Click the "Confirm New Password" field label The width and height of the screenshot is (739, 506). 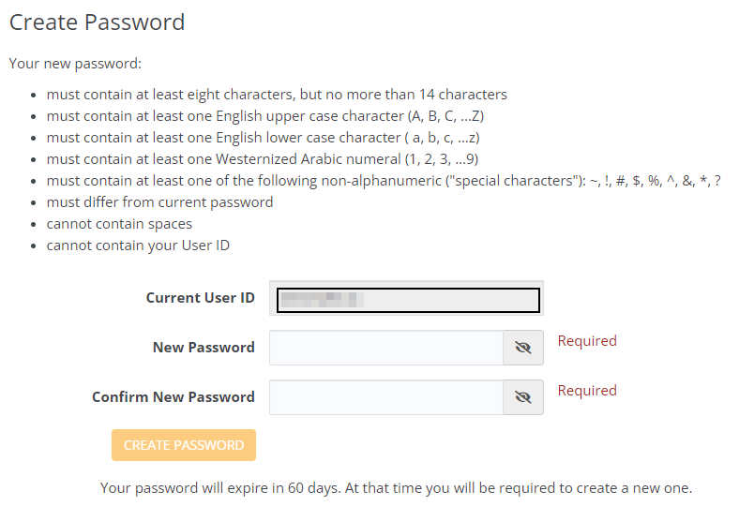(x=173, y=397)
